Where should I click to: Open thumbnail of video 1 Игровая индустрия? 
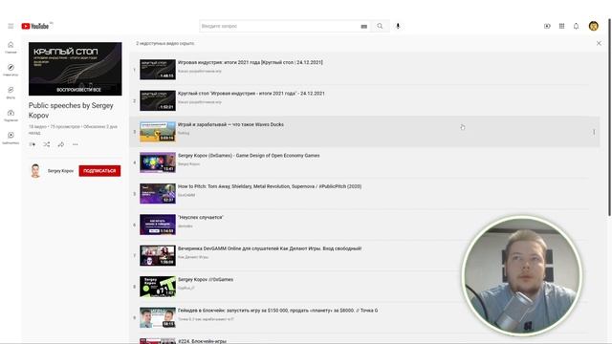point(158,70)
